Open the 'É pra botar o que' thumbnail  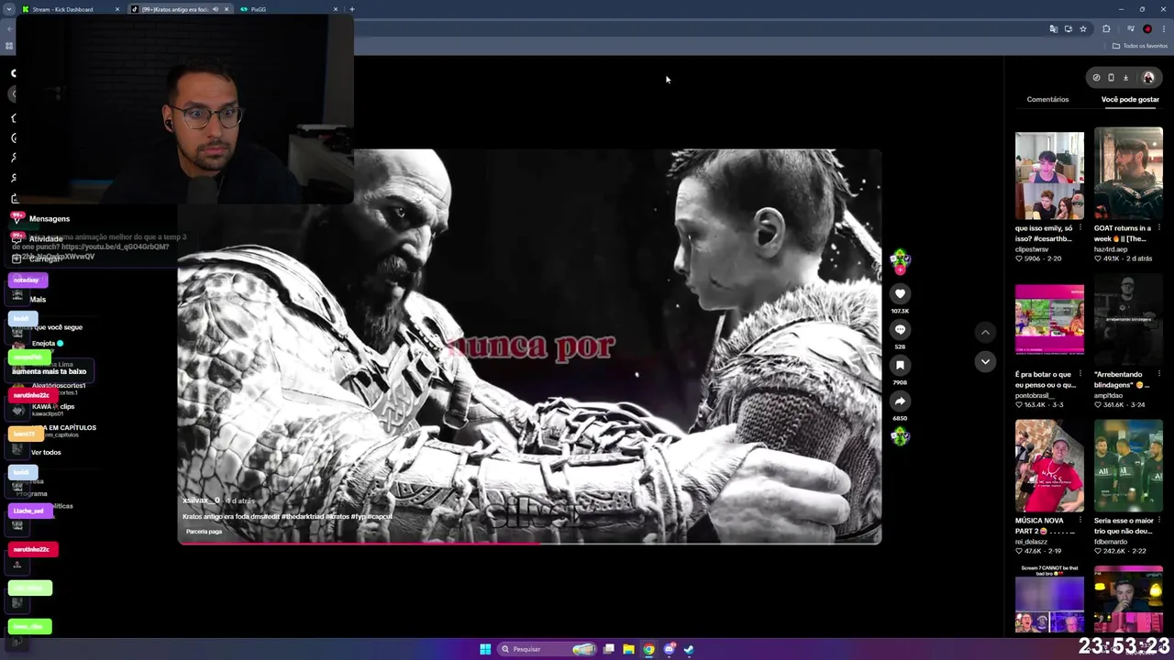(1049, 319)
